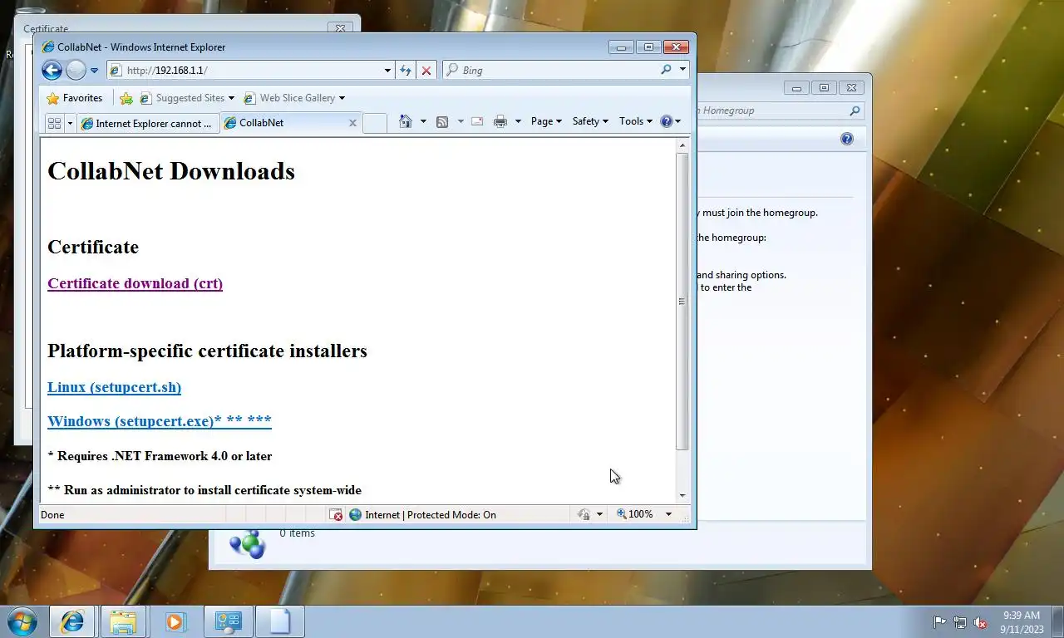Click the Control Panel taskbar icon
This screenshot has height=638, width=1064.
pyautogui.click(x=228, y=621)
